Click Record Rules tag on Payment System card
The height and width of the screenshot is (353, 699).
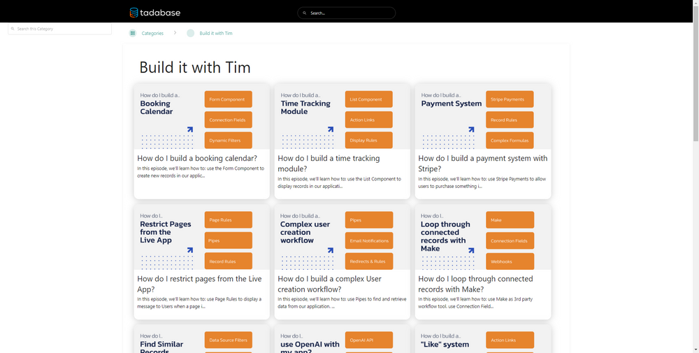coord(510,120)
